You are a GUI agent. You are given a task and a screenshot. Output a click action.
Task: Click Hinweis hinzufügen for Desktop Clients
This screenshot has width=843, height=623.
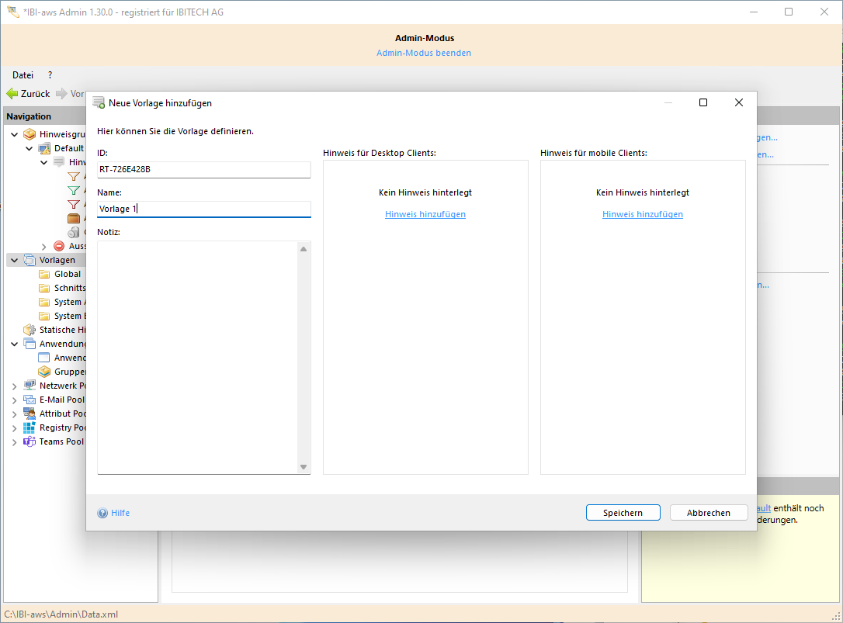pyautogui.click(x=425, y=214)
